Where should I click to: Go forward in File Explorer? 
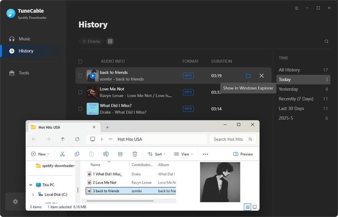(x=48, y=139)
